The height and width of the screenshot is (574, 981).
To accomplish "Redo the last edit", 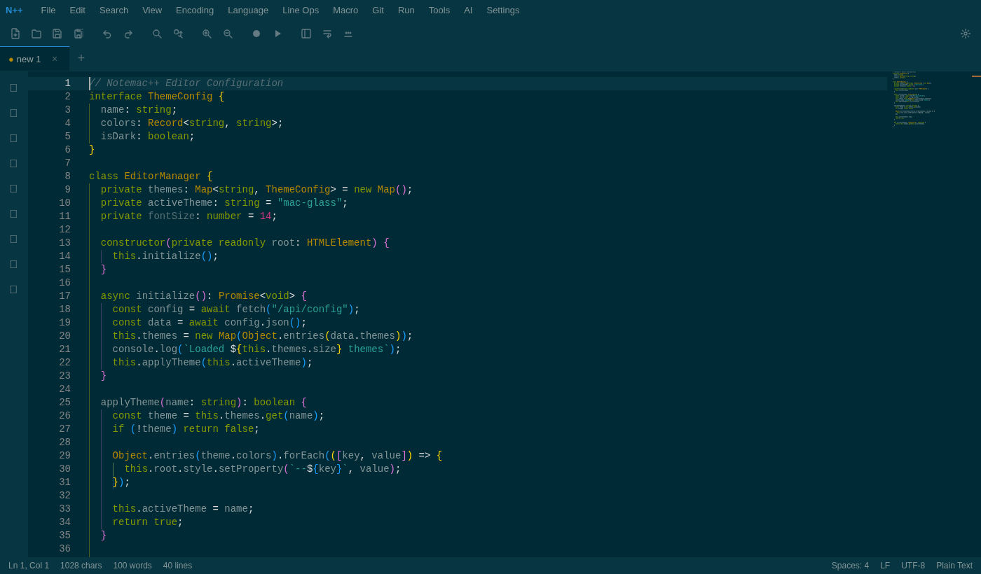I will click(128, 33).
